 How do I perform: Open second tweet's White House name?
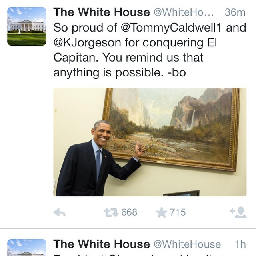pyautogui.click(x=102, y=244)
